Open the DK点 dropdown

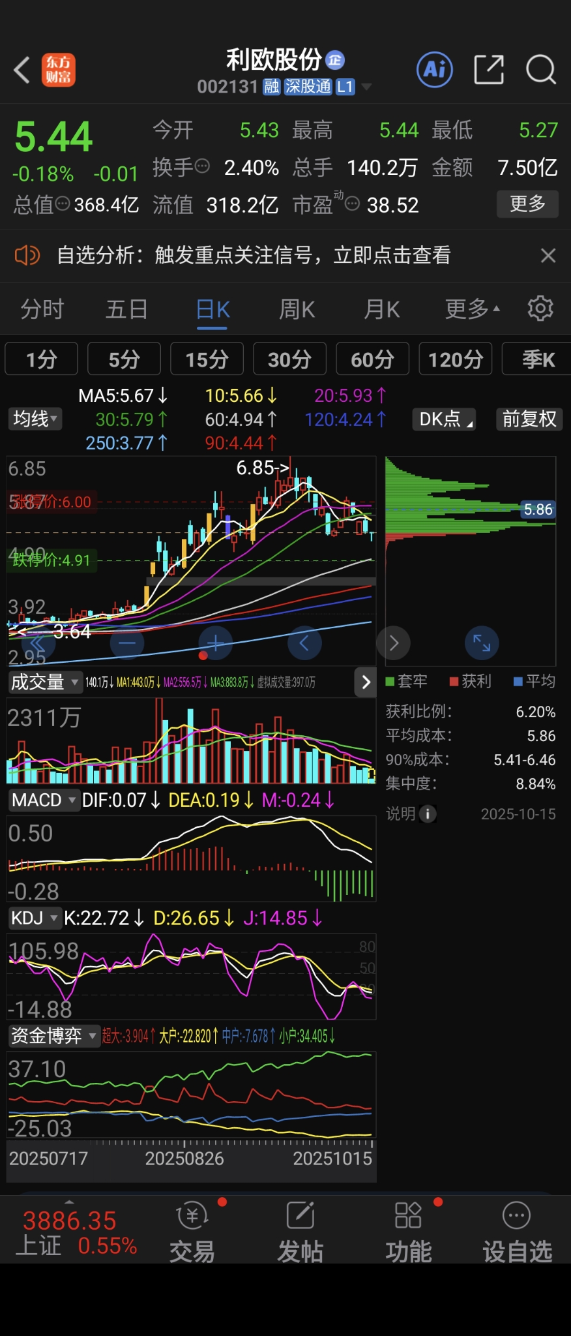coord(444,419)
